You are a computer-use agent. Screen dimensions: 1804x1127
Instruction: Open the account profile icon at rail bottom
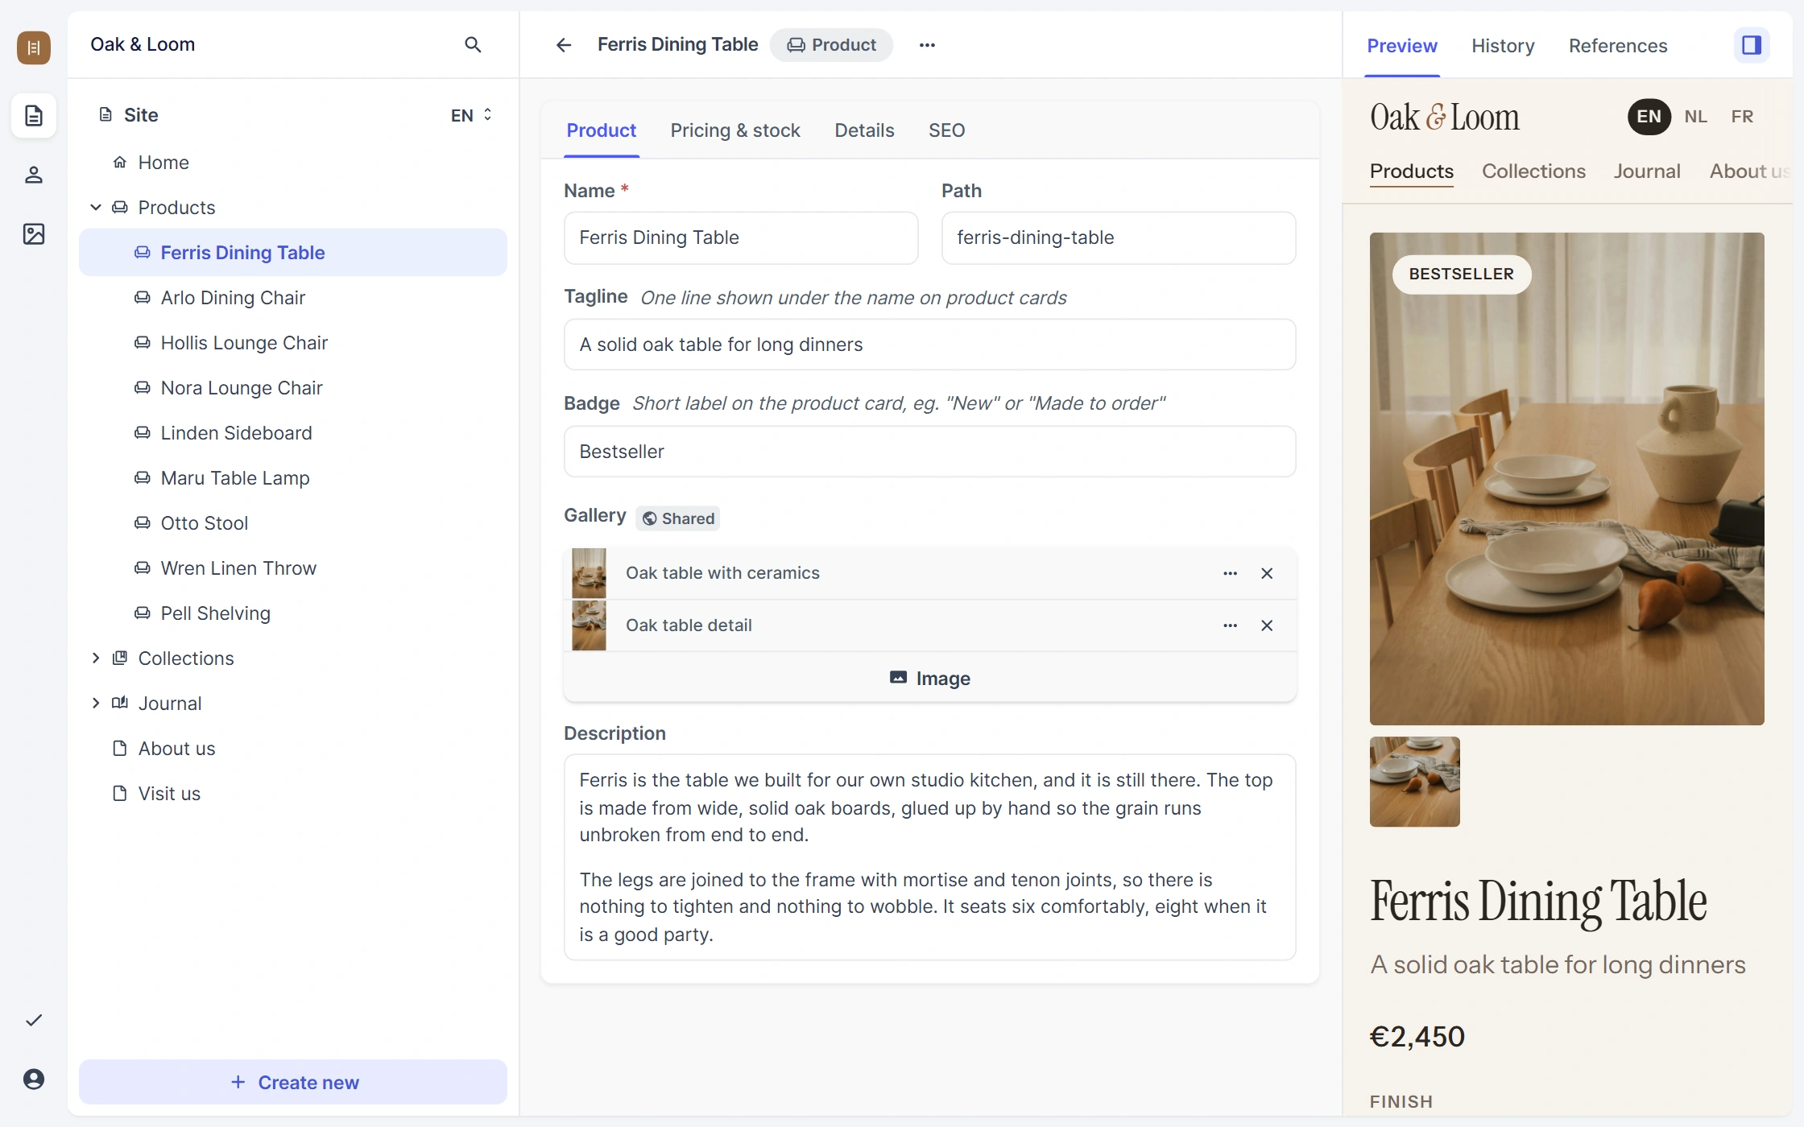[x=34, y=1079]
